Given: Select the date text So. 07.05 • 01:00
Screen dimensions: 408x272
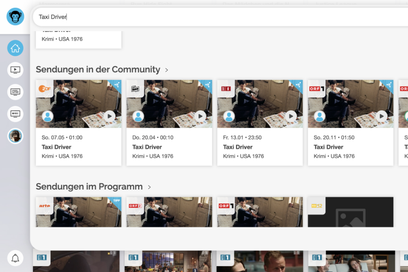Looking at the screenshot, I should point(62,137).
